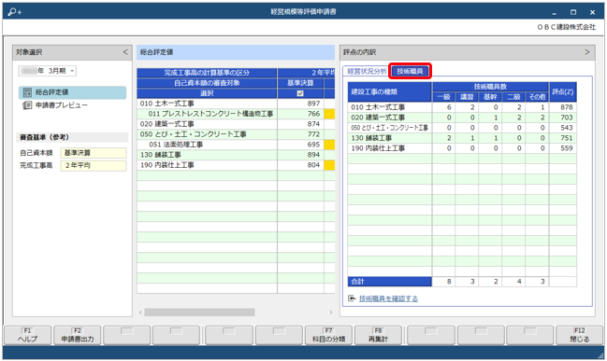Switch to 経営状況分析 tab
This screenshot has height=361, width=607.
pos(367,71)
